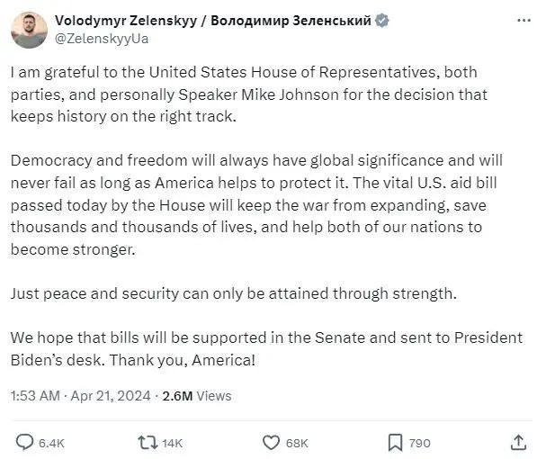Bookmark the post using the bookmark icon
The height and width of the screenshot is (459, 546).
394,442
